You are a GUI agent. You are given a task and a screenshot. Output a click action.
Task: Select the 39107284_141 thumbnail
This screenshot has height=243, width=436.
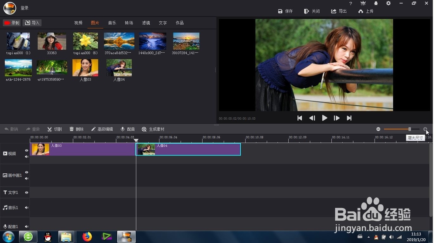pos(186,41)
